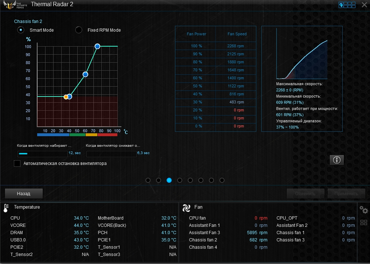Click the Назад button

(x=24, y=193)
